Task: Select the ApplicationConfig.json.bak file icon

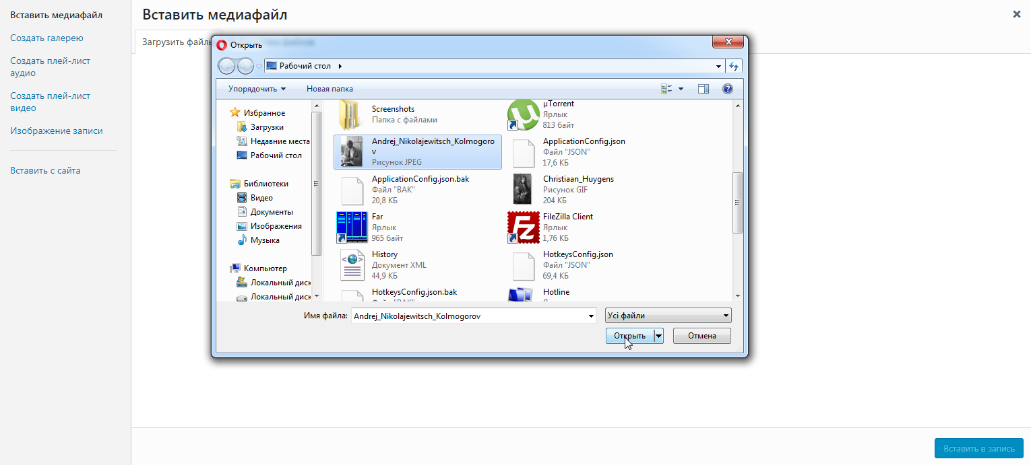Action: click(x=352, y=190)
